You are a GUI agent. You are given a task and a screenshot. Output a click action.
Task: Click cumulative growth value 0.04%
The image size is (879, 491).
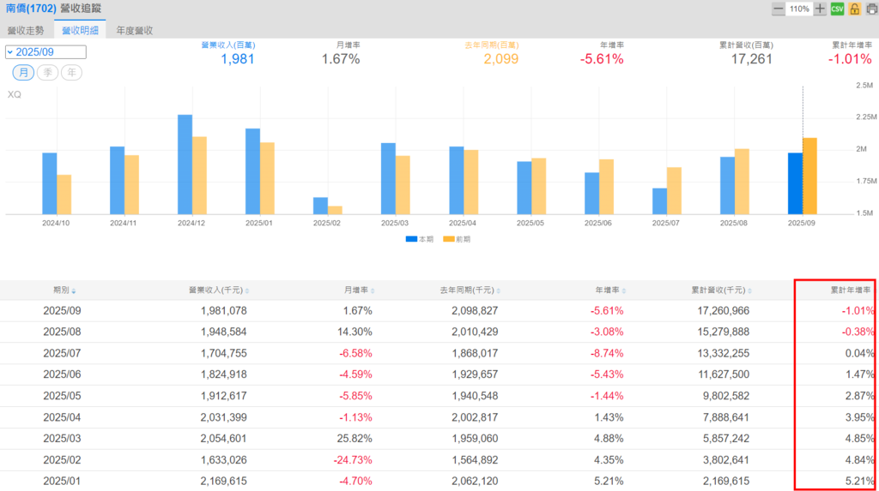pyautogui.click(x=859, y=353)
